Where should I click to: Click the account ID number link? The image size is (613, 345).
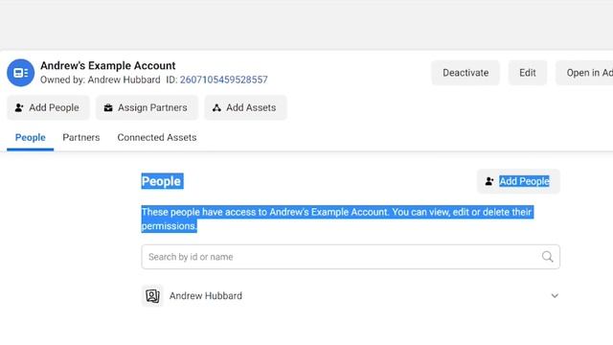[223, 80]
